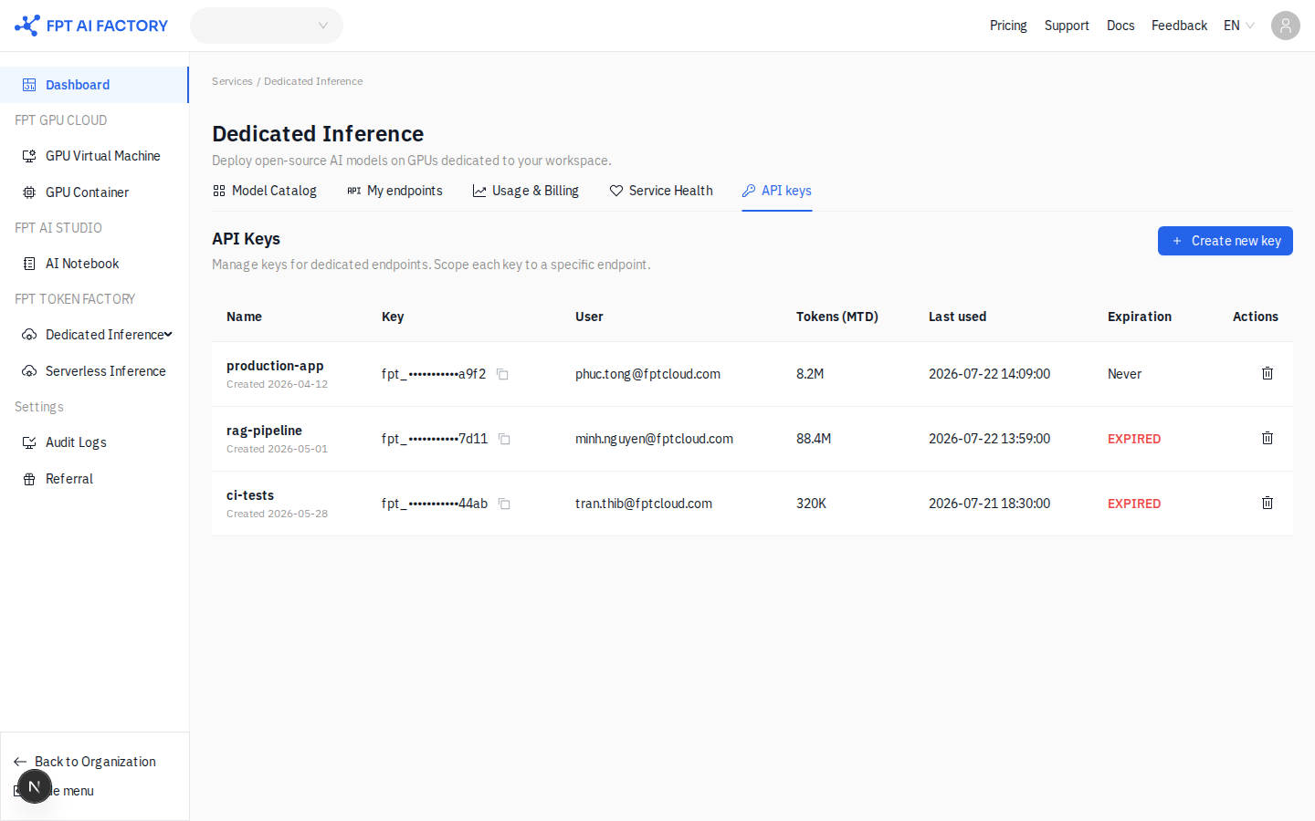The image size is (1315, 821).
Task: Click the Service Health heart icon
Action: tap(616, 191)
